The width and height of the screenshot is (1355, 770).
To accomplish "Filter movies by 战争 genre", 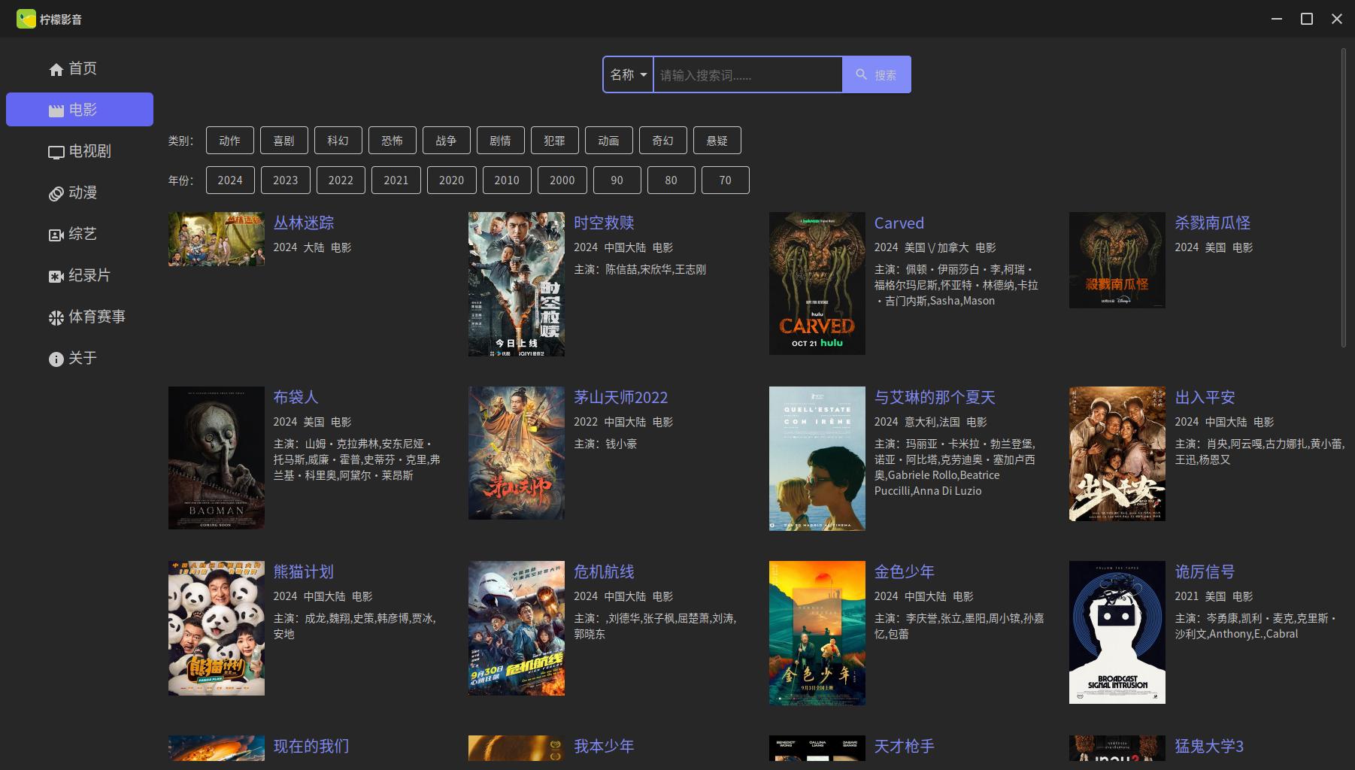I will coord(447,141).
